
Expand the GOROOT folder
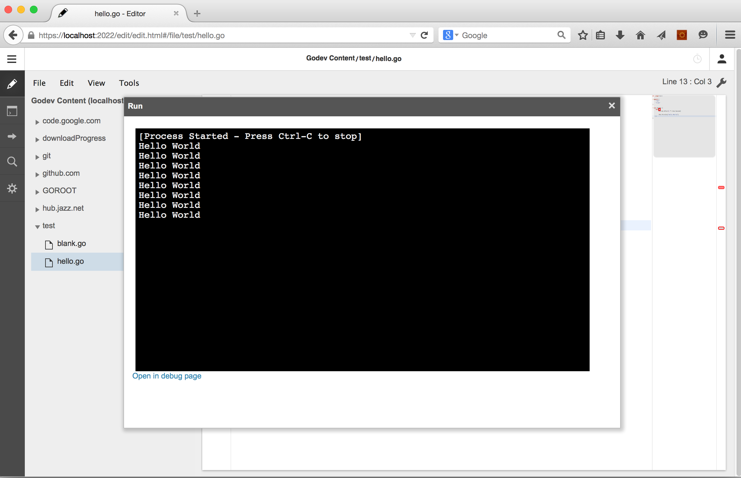pyautogui.click(x=38, y=192)
